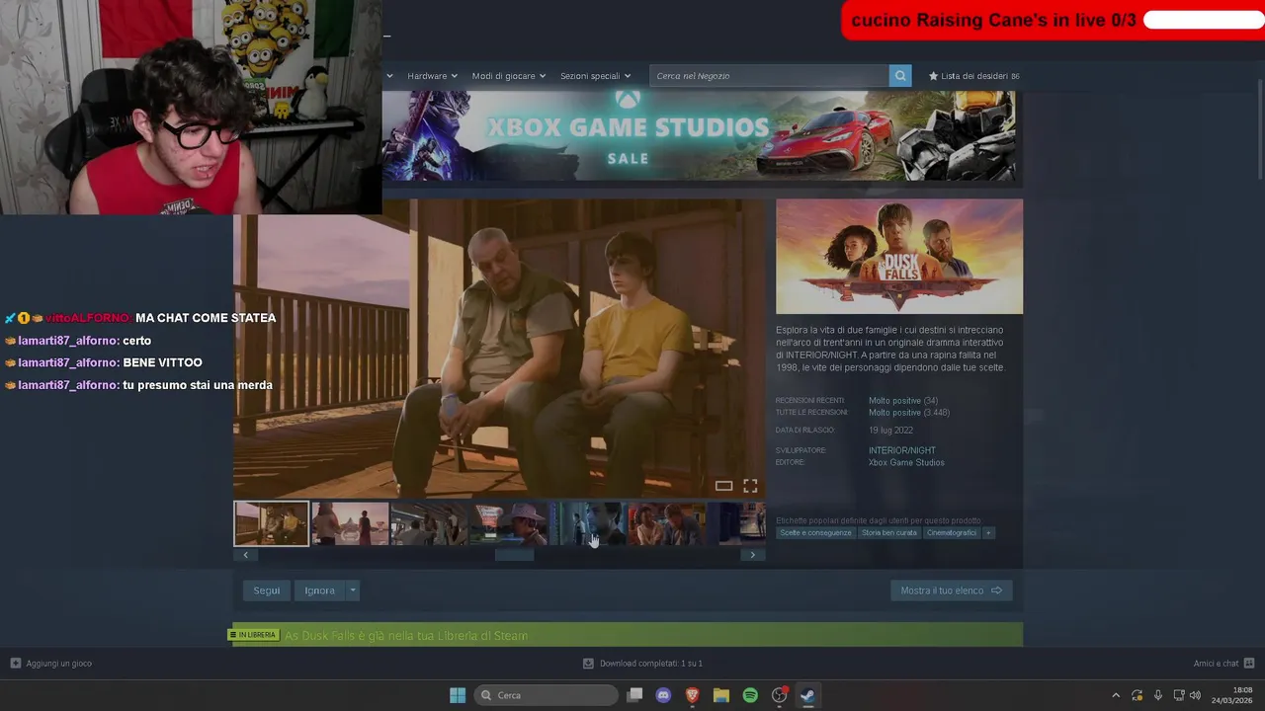The image size is (1265, 711).
Task: Select the thumbnail showing a cowboy hat
Action: pyautogui.click(x=508, y=523)
